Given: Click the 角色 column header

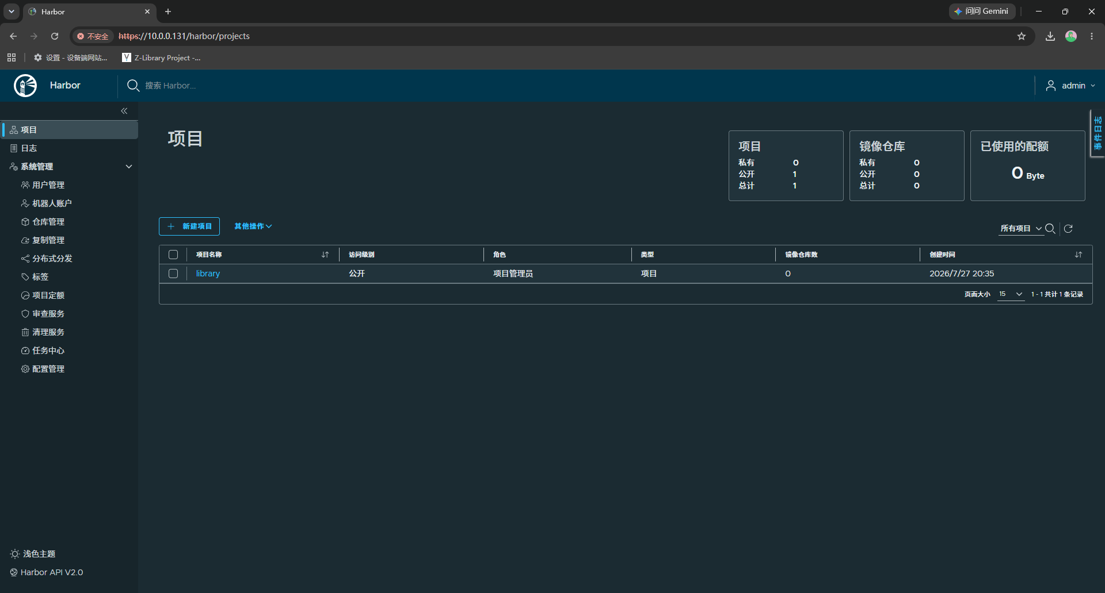Looking at the screenshot, I should coord(500,255).
